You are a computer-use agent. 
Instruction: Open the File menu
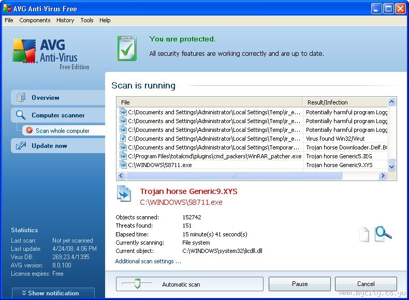[x=9, y=20]
